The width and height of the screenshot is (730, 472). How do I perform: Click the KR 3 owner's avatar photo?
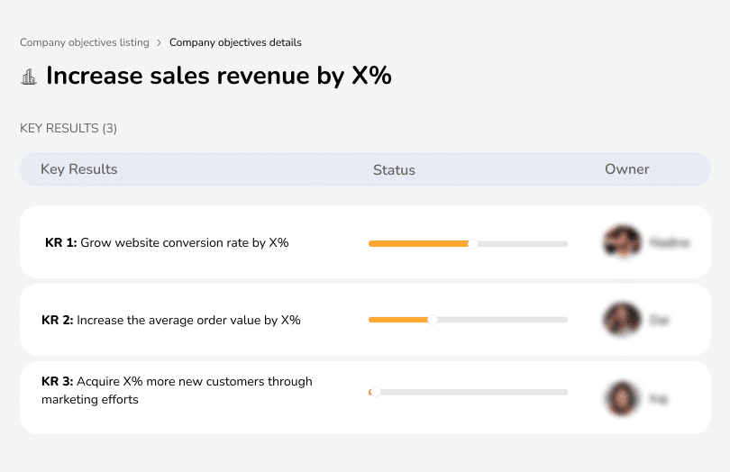point(621,397)
